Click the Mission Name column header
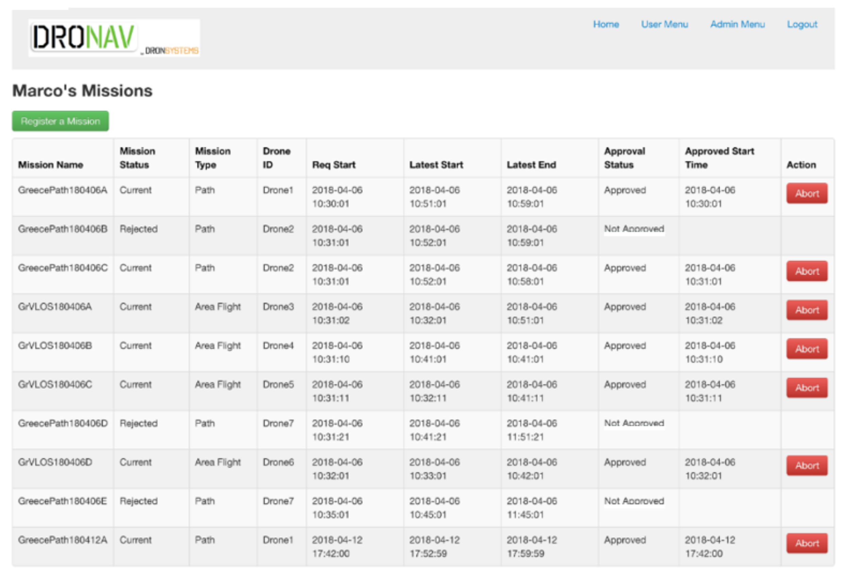847x578 pixels. pos(51,165)
